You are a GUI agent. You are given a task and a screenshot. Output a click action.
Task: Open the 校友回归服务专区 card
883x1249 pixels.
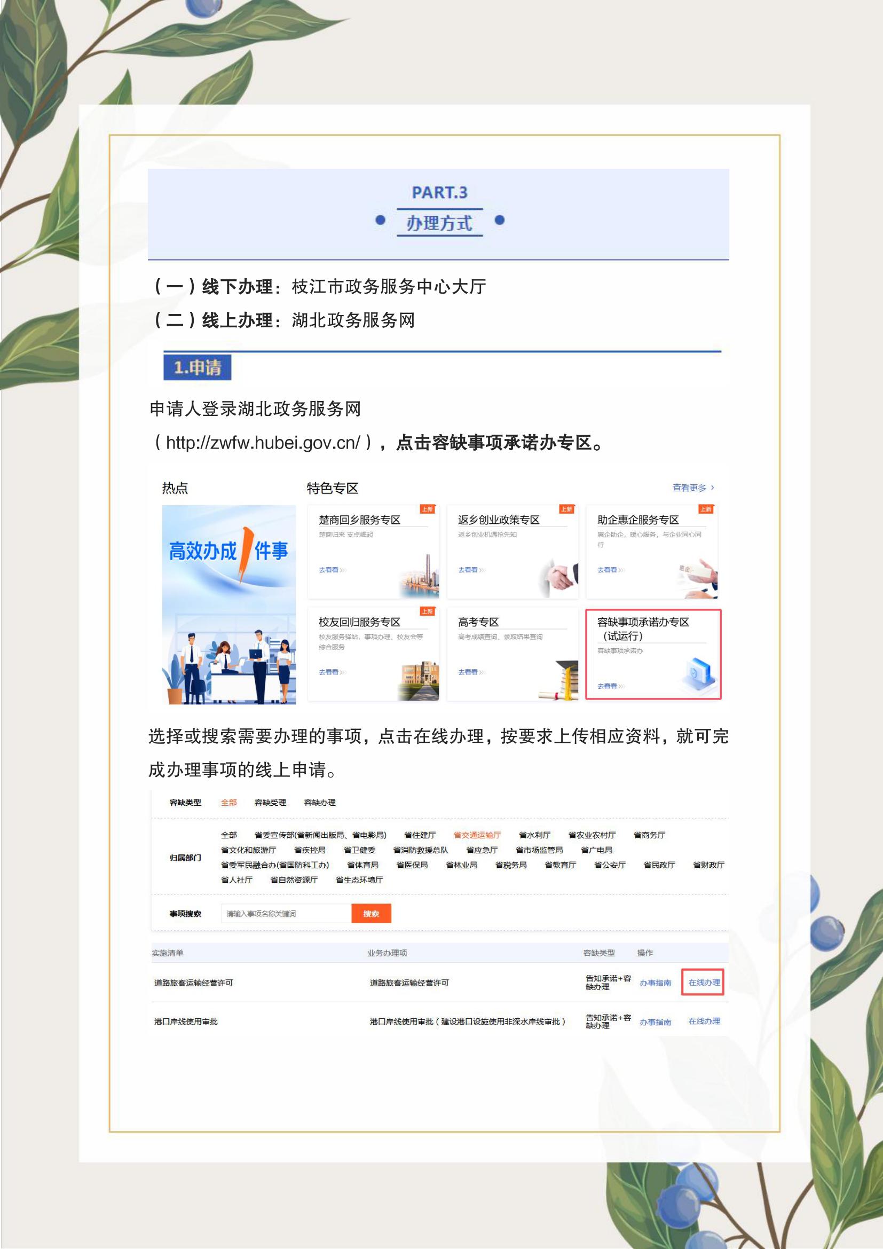[x=373, y=654]
